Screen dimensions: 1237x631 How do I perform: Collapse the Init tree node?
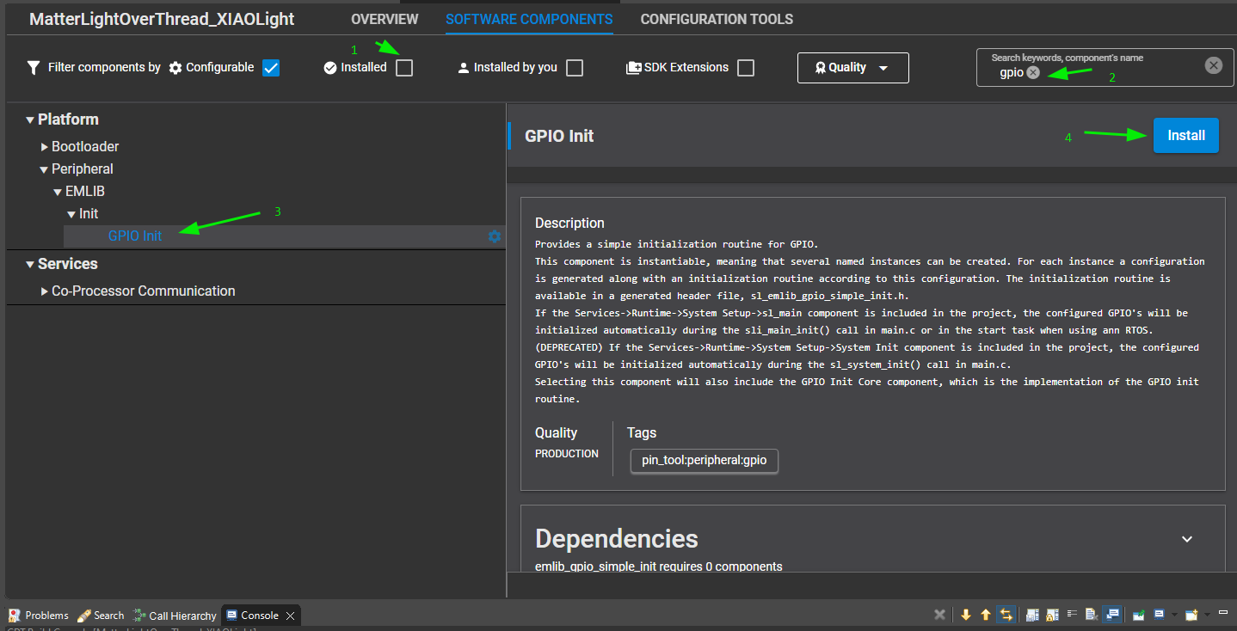71,214
